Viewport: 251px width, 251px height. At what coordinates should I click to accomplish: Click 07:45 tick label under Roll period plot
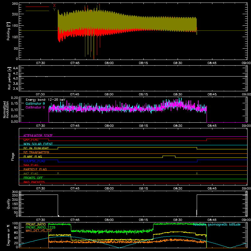(75, 94)
